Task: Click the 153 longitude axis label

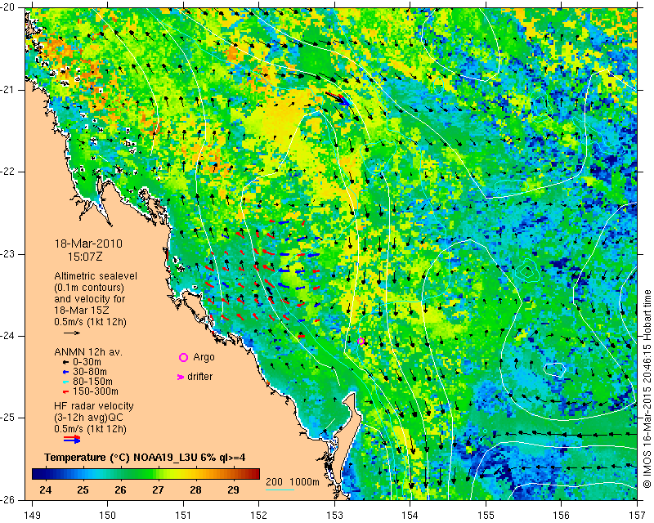Action: click(x=334, y=515)
